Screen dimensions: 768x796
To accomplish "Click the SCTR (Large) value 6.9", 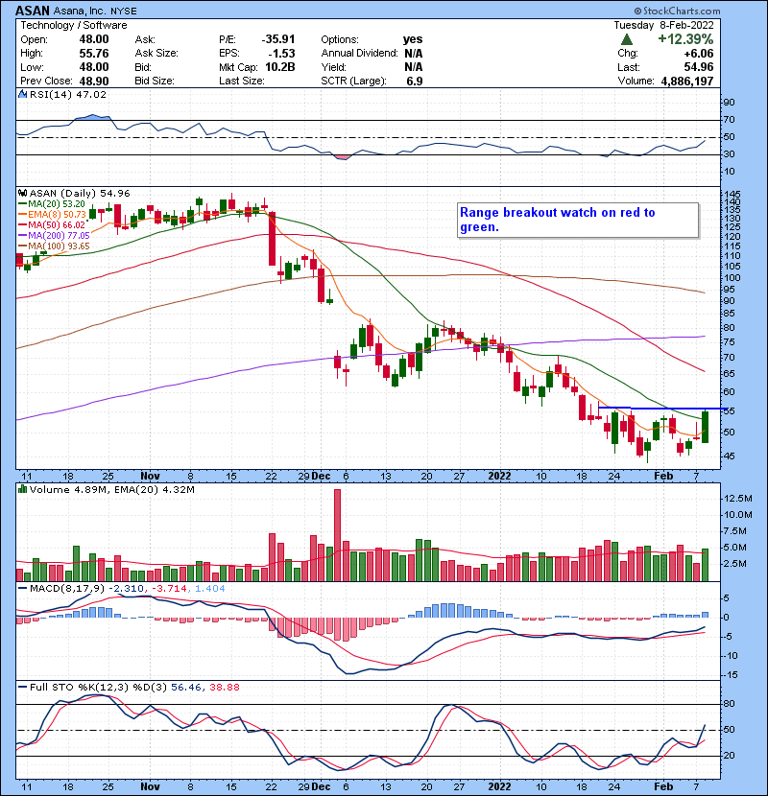I will tap(415, 82).
